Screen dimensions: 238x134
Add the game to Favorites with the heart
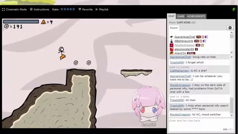point(86,9)
